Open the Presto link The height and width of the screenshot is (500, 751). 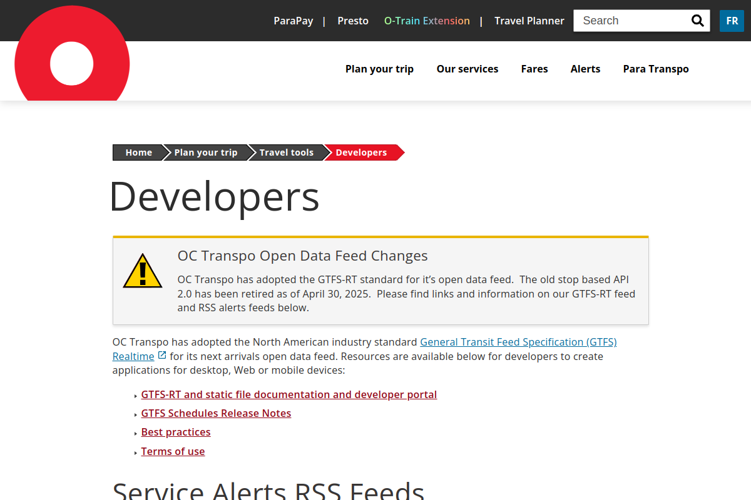(x=353, y=21)
